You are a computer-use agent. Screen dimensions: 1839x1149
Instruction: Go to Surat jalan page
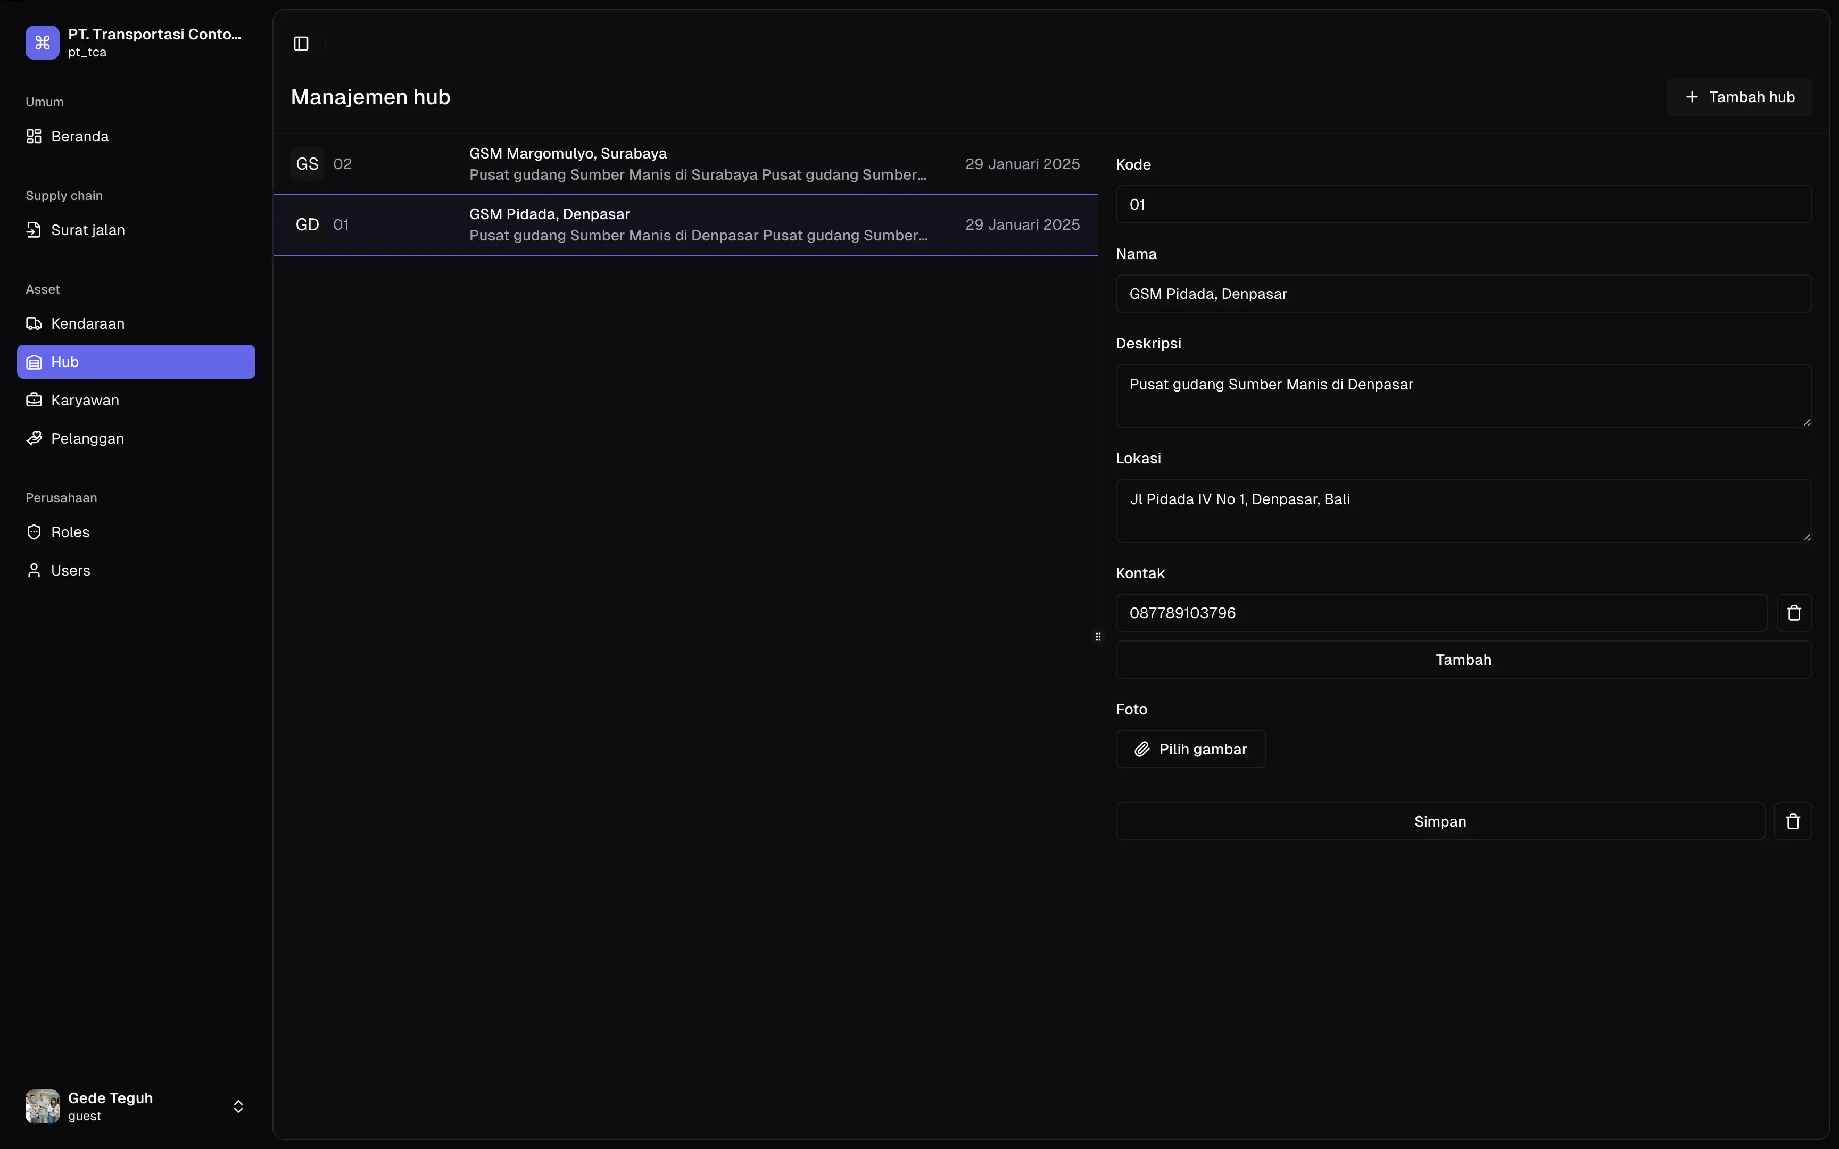[87, 230]
